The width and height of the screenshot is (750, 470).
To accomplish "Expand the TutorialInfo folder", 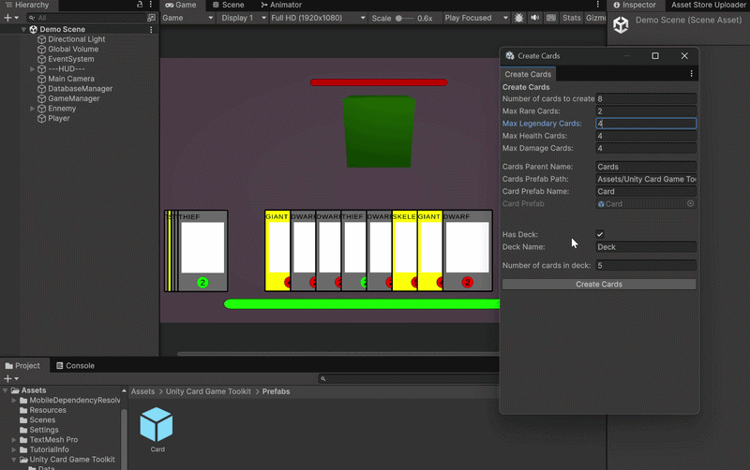I will pos(14,450).
